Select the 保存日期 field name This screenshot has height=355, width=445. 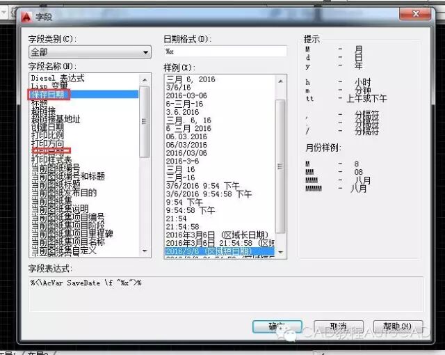tap(84, 94)
